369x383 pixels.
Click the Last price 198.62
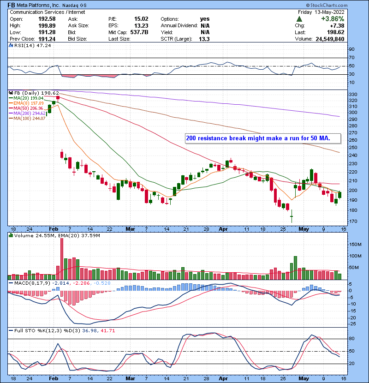[336, 32]
